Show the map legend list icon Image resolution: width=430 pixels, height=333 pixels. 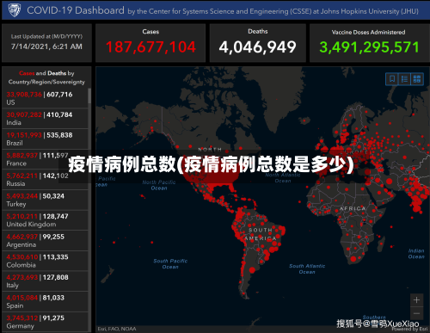point(404,79)
